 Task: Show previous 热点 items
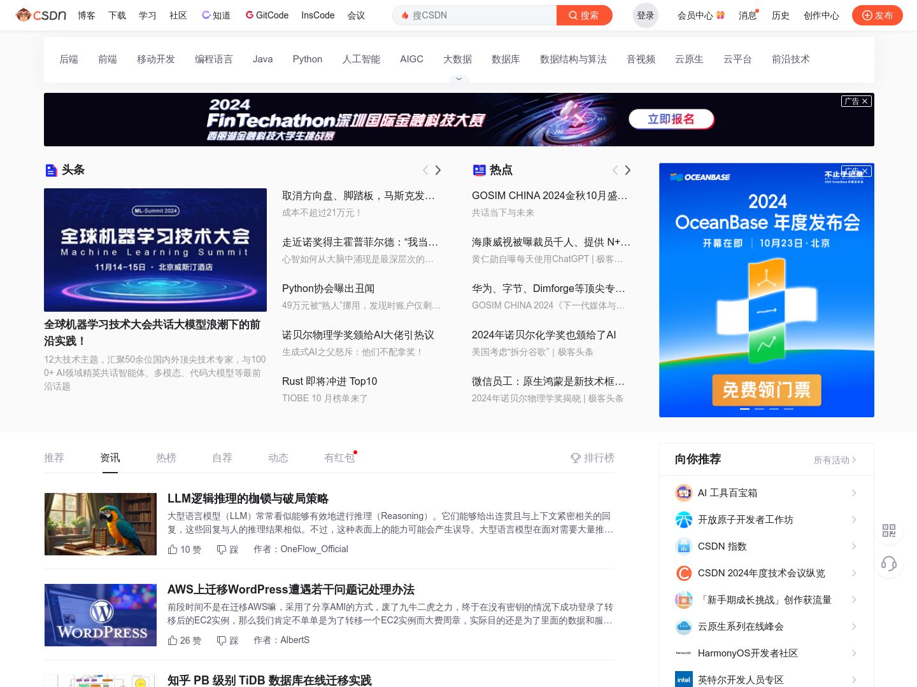pyautogui.click(x=615, y=170)
